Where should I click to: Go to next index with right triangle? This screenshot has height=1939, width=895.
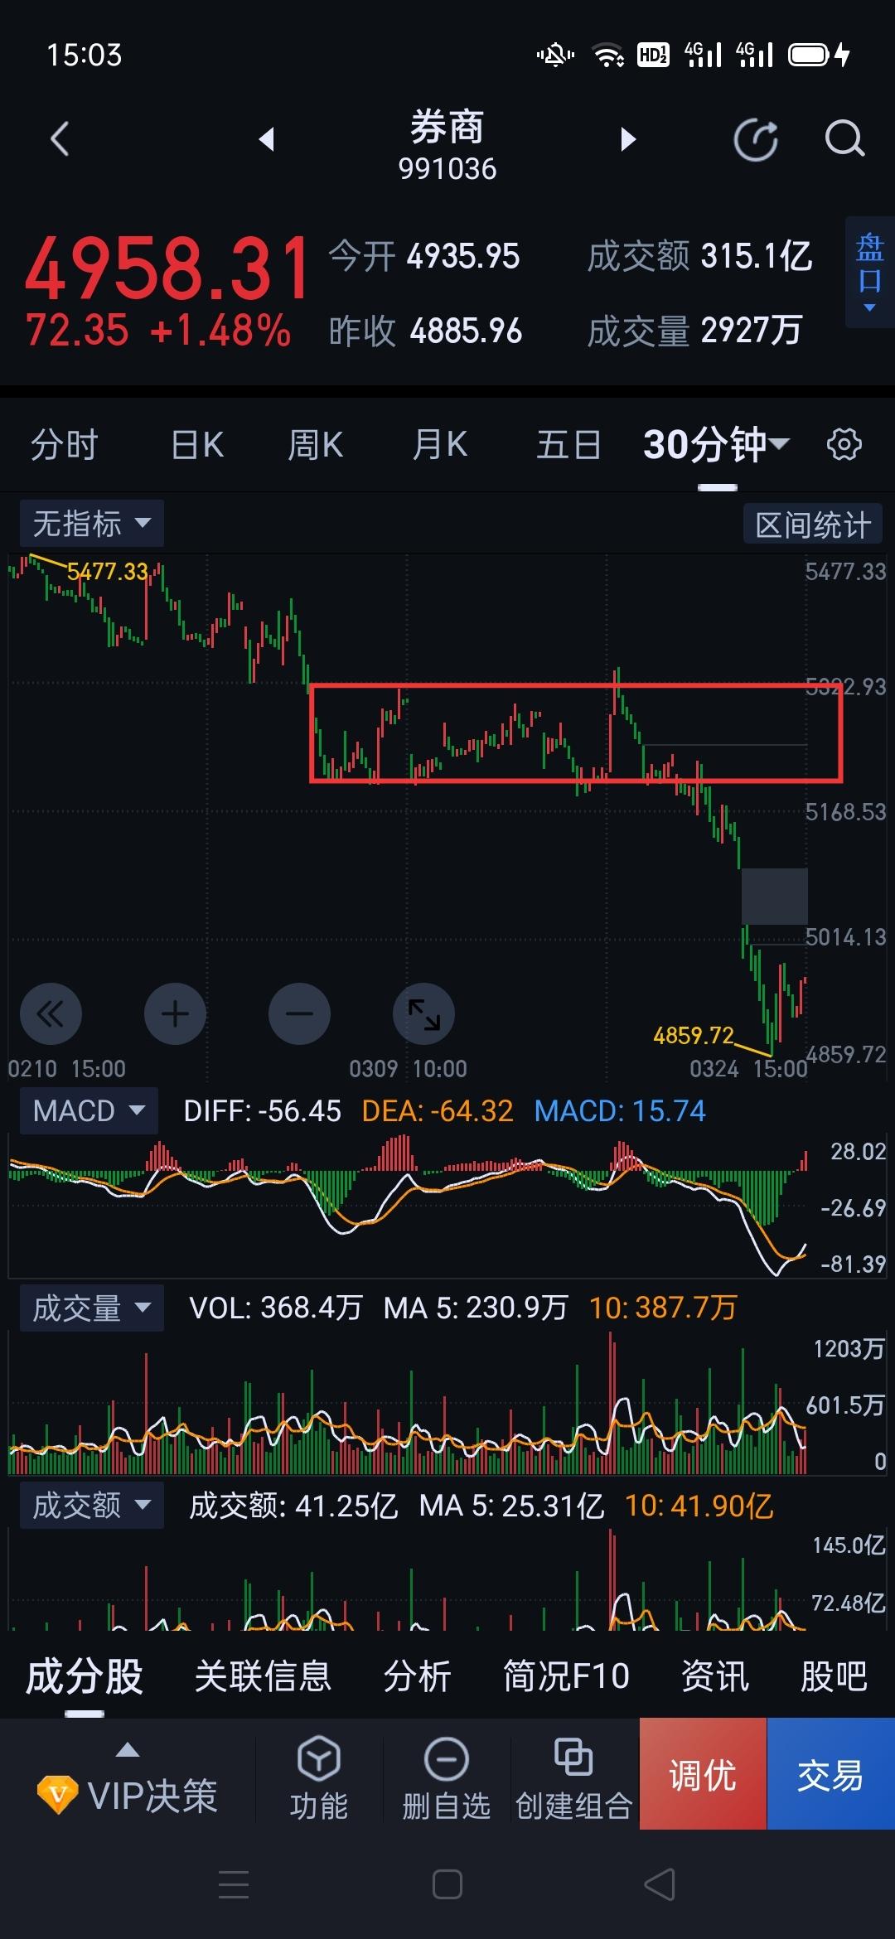(628, 138)
